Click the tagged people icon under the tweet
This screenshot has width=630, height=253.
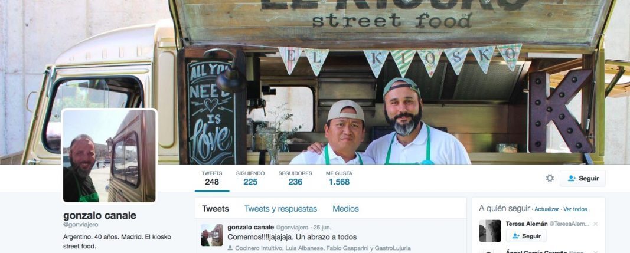(230, 248)
